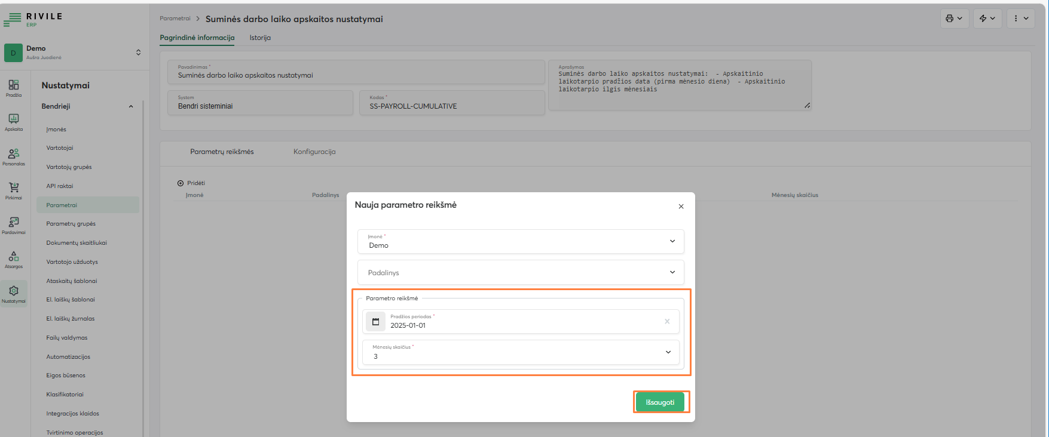Screen dimensions: 1049x437
Task: Open the Apskaita module icon
Action: coord(14,121)
